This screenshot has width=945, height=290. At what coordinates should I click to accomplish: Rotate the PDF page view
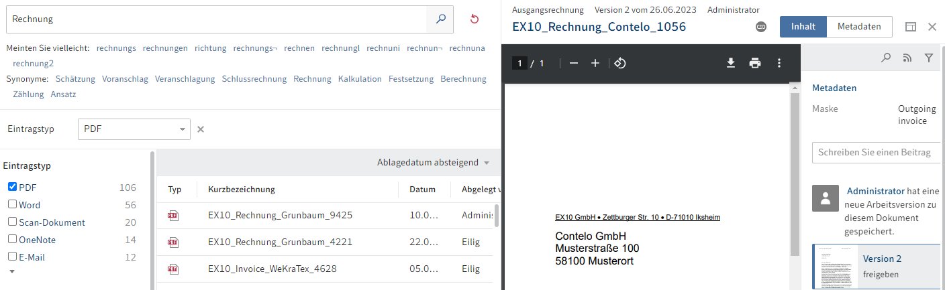tap(620, 63)
